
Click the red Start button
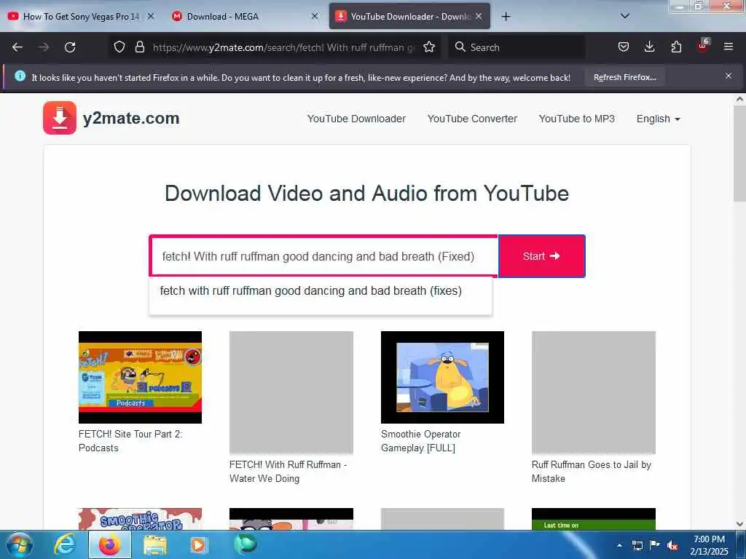(x=541, y=256)
